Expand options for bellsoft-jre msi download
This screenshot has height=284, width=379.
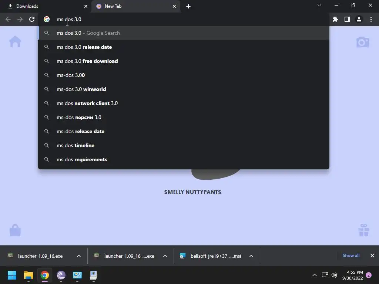point(251,256)
